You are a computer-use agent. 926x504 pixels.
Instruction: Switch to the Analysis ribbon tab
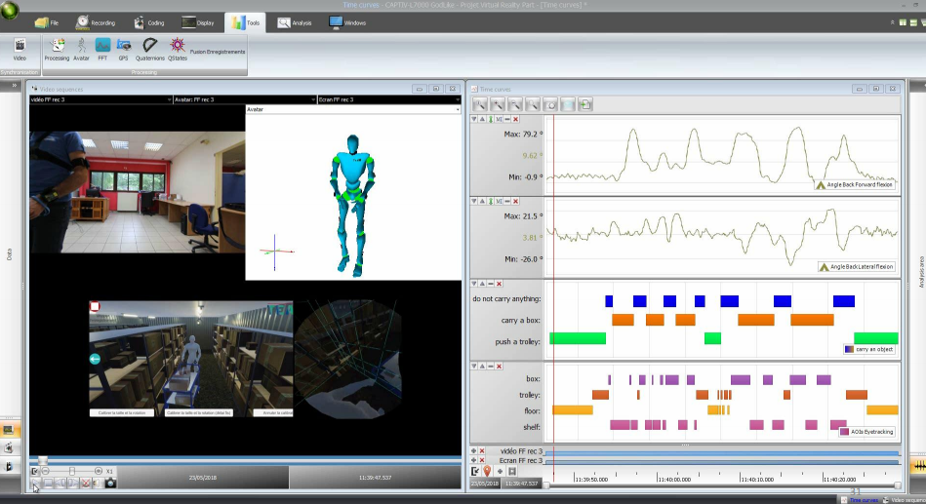click(x=294, y=21)
